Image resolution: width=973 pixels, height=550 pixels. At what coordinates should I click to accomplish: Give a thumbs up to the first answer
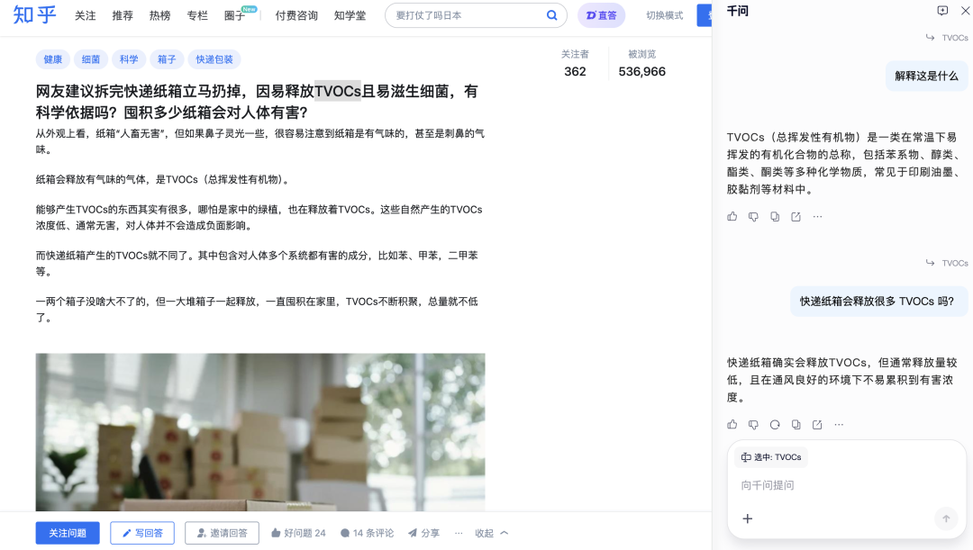point(732,216)
